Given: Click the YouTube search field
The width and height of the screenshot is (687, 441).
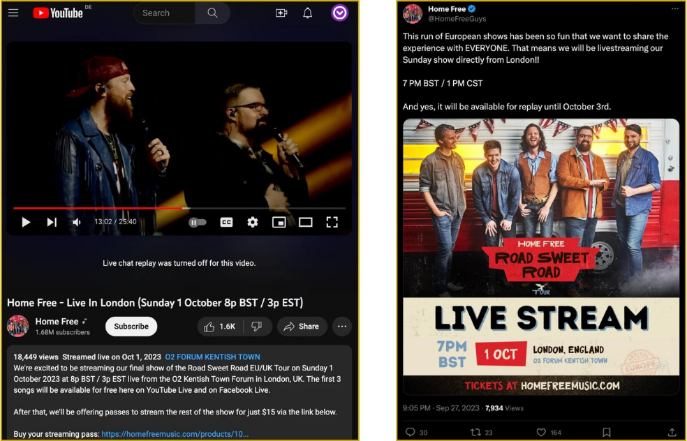Looking at the screenshot, I should point(165,13).
